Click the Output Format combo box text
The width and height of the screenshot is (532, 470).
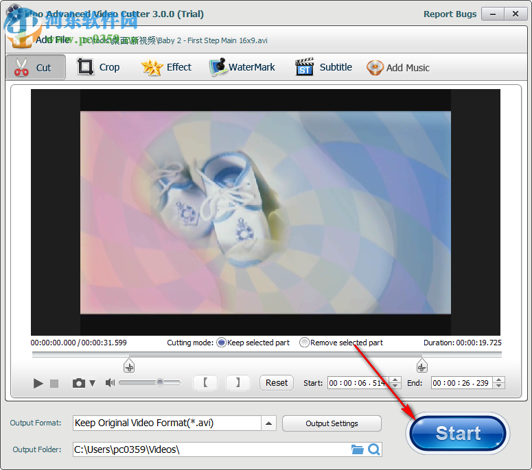(167, 423)
